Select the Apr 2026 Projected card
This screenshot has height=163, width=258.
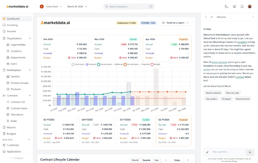[x=167, y=49]
